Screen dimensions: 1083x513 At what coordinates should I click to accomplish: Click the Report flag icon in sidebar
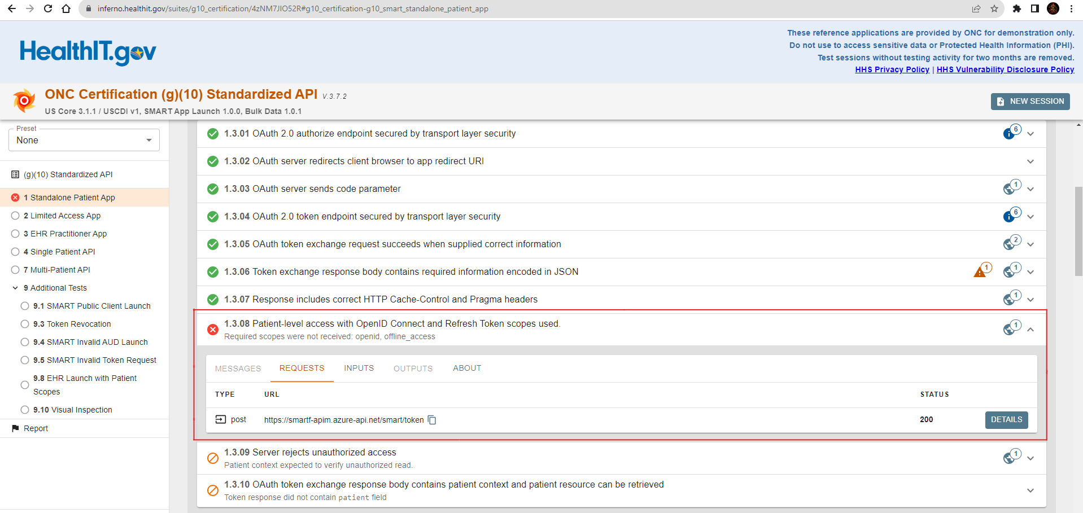click(16, 428)
